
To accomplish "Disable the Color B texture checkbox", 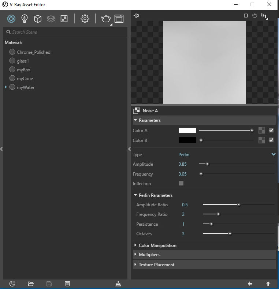I will click(x=271, y=140).
